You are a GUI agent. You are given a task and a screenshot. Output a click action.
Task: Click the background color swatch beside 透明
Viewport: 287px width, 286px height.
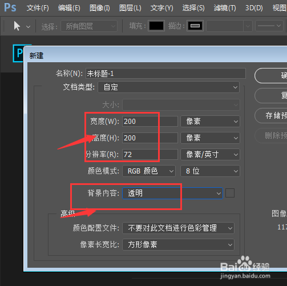pyautogui.click(x=230, y=193)
